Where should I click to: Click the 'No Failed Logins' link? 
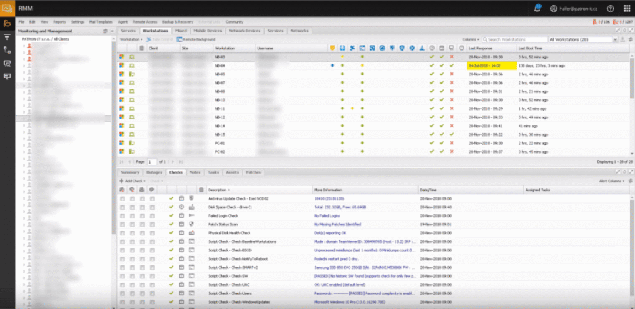(x=329, y=216)
